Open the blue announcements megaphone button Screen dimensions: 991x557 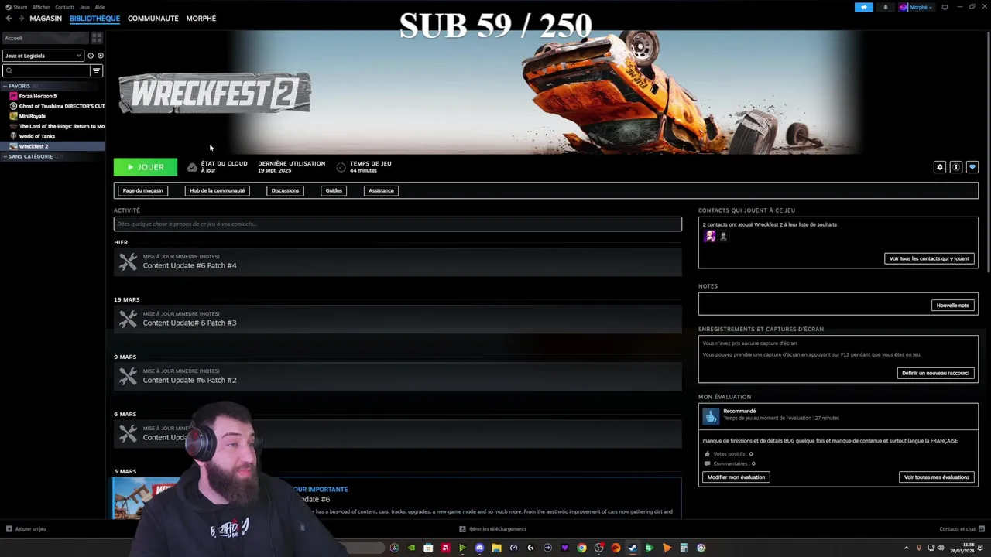864,7
